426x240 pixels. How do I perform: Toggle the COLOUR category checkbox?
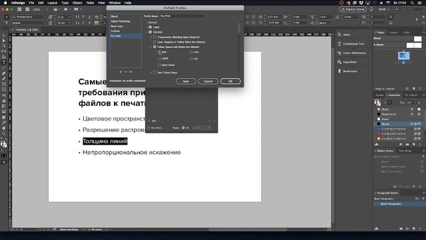[150, 32]
